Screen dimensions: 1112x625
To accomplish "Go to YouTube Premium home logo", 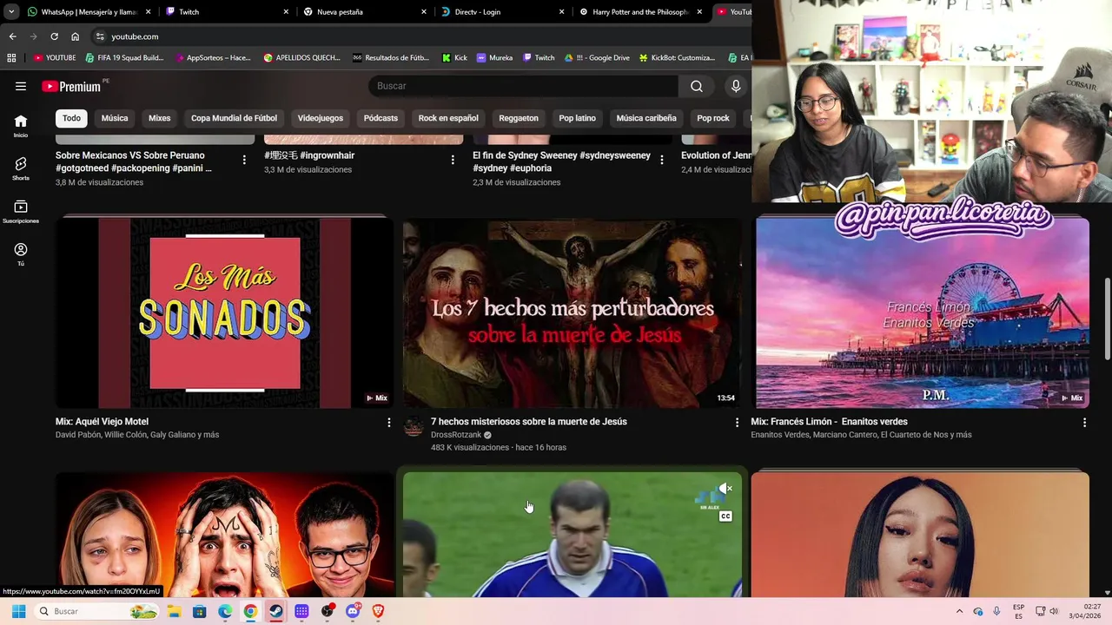I will pyautogui.click(x=71, y=86).
